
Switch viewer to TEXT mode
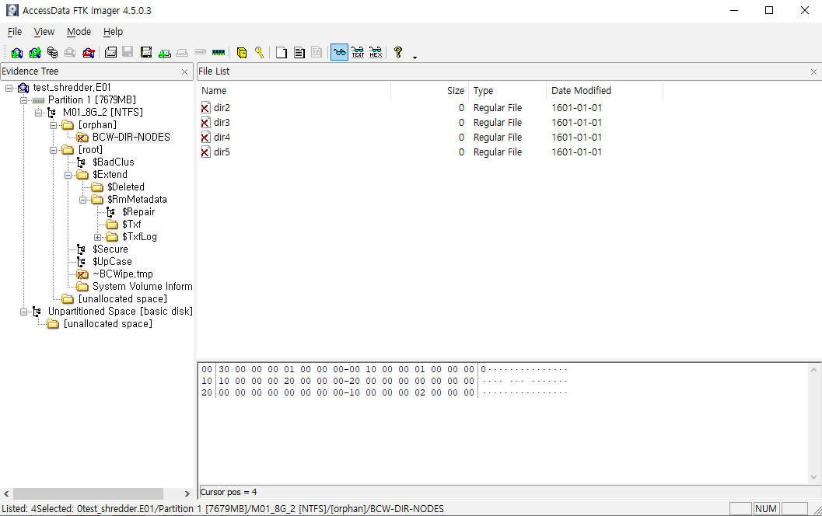tap(358, 52)
